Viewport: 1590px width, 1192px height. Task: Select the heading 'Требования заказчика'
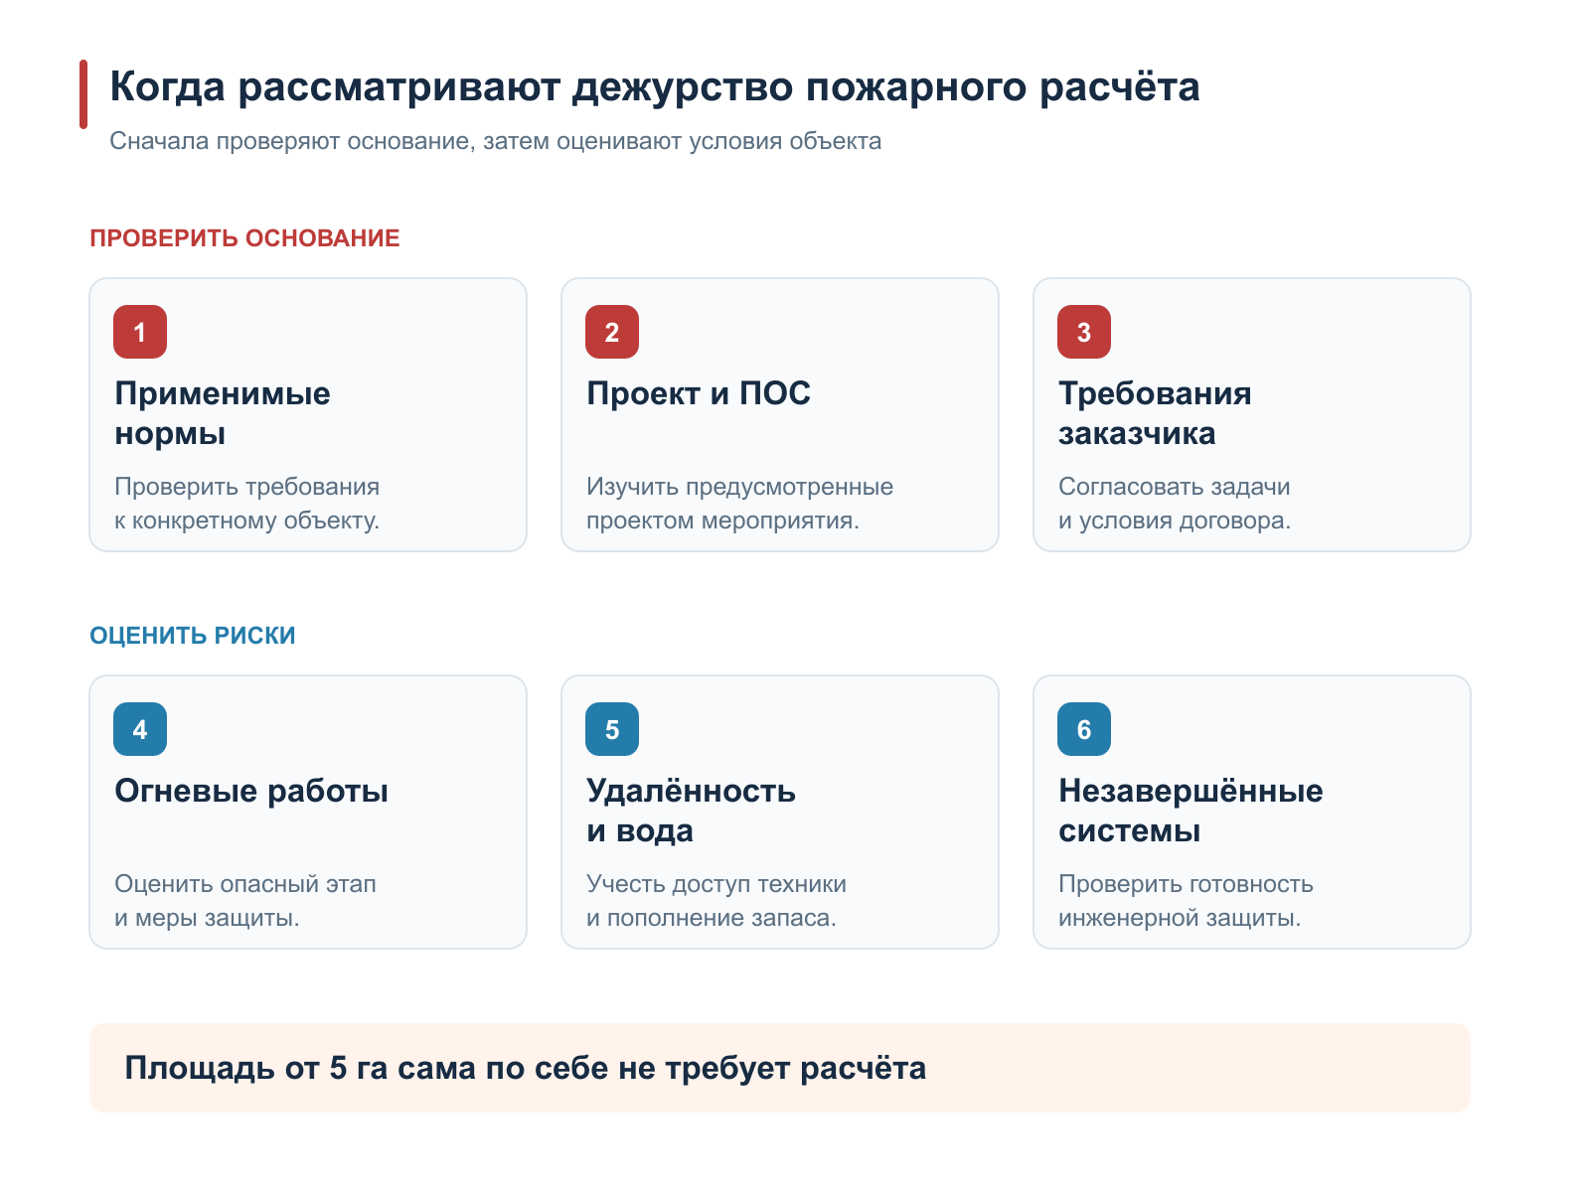[x=1155, y=413]
